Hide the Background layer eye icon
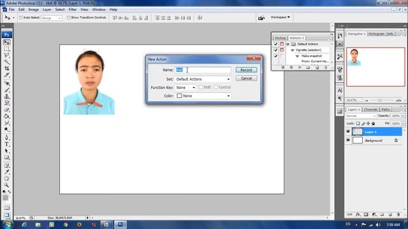Viewport: 408px width, 229px height. coord(348,140)
